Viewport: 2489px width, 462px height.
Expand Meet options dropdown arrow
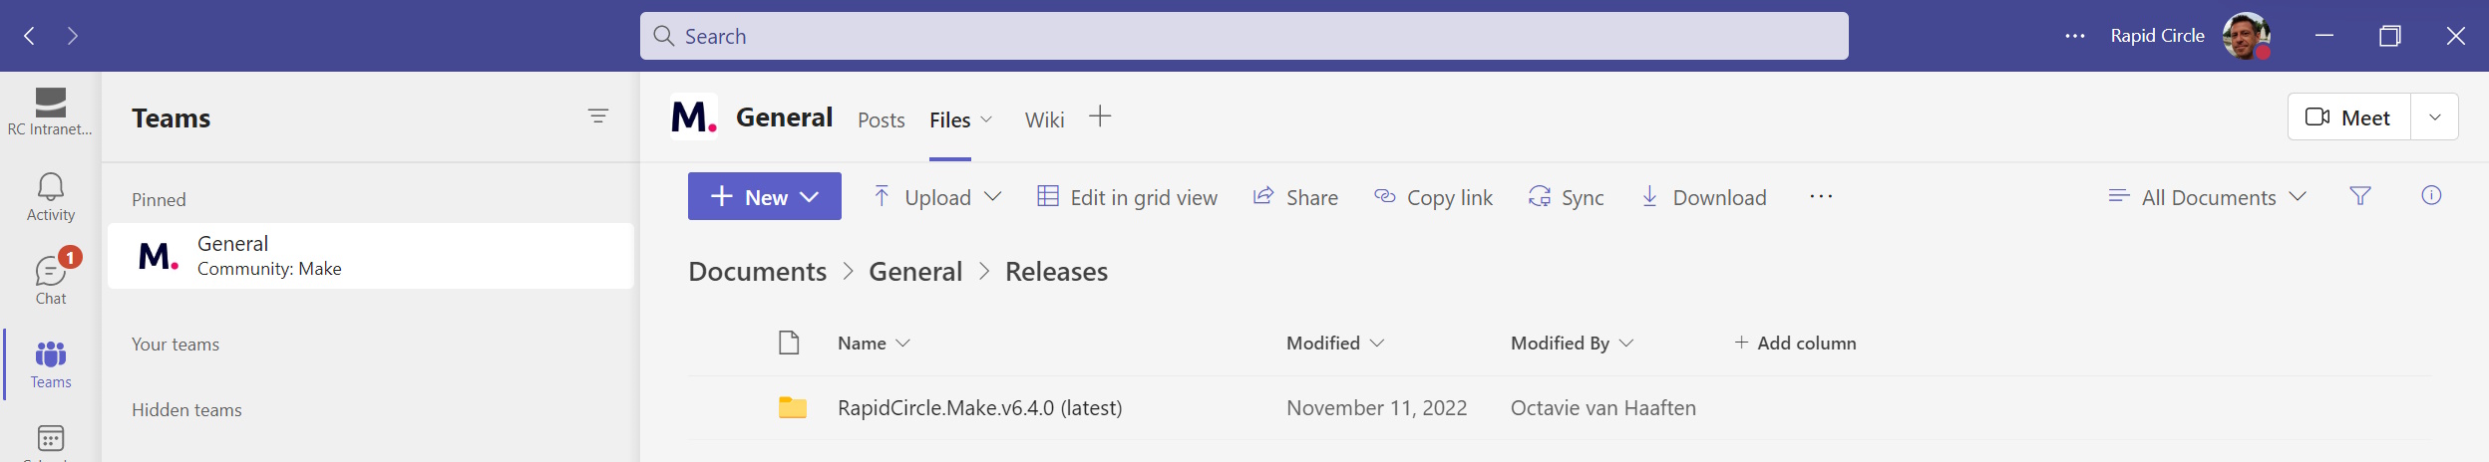2434,117
